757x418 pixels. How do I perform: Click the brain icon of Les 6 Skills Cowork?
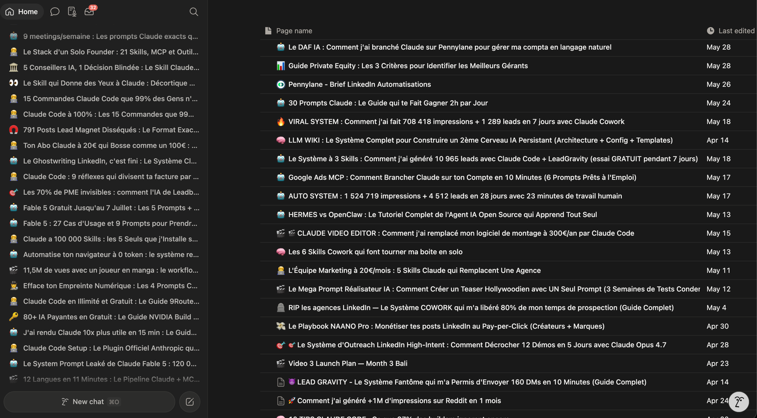(280, 252)
